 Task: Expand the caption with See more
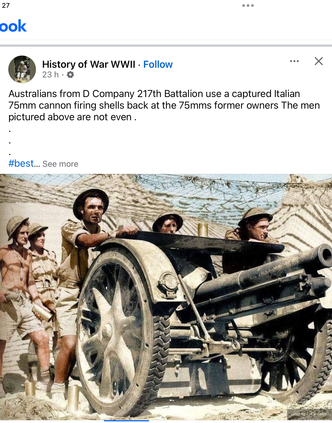(x=60, y=164)
